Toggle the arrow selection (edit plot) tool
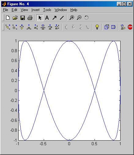 [40, 18]
